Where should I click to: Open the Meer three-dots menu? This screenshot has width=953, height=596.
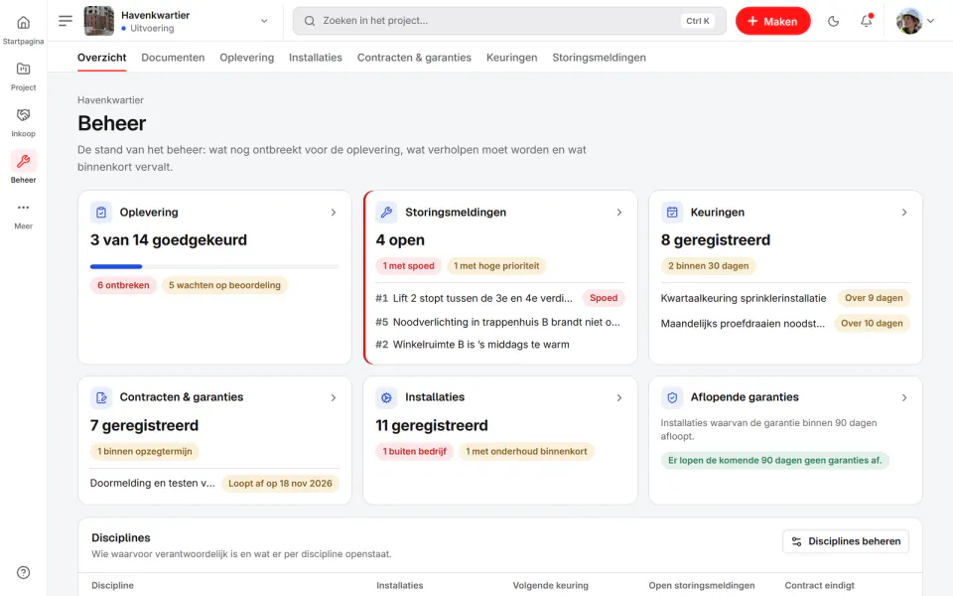pyautogui.click(x=23, y=215)
